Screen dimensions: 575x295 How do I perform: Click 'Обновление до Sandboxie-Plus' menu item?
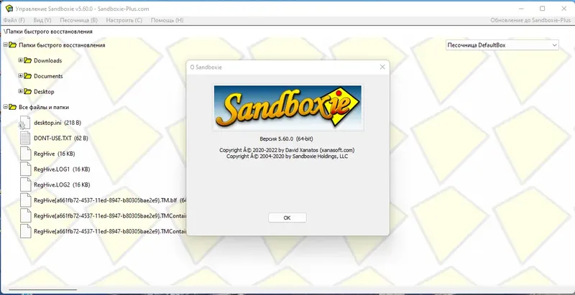[x=530, y=21]
